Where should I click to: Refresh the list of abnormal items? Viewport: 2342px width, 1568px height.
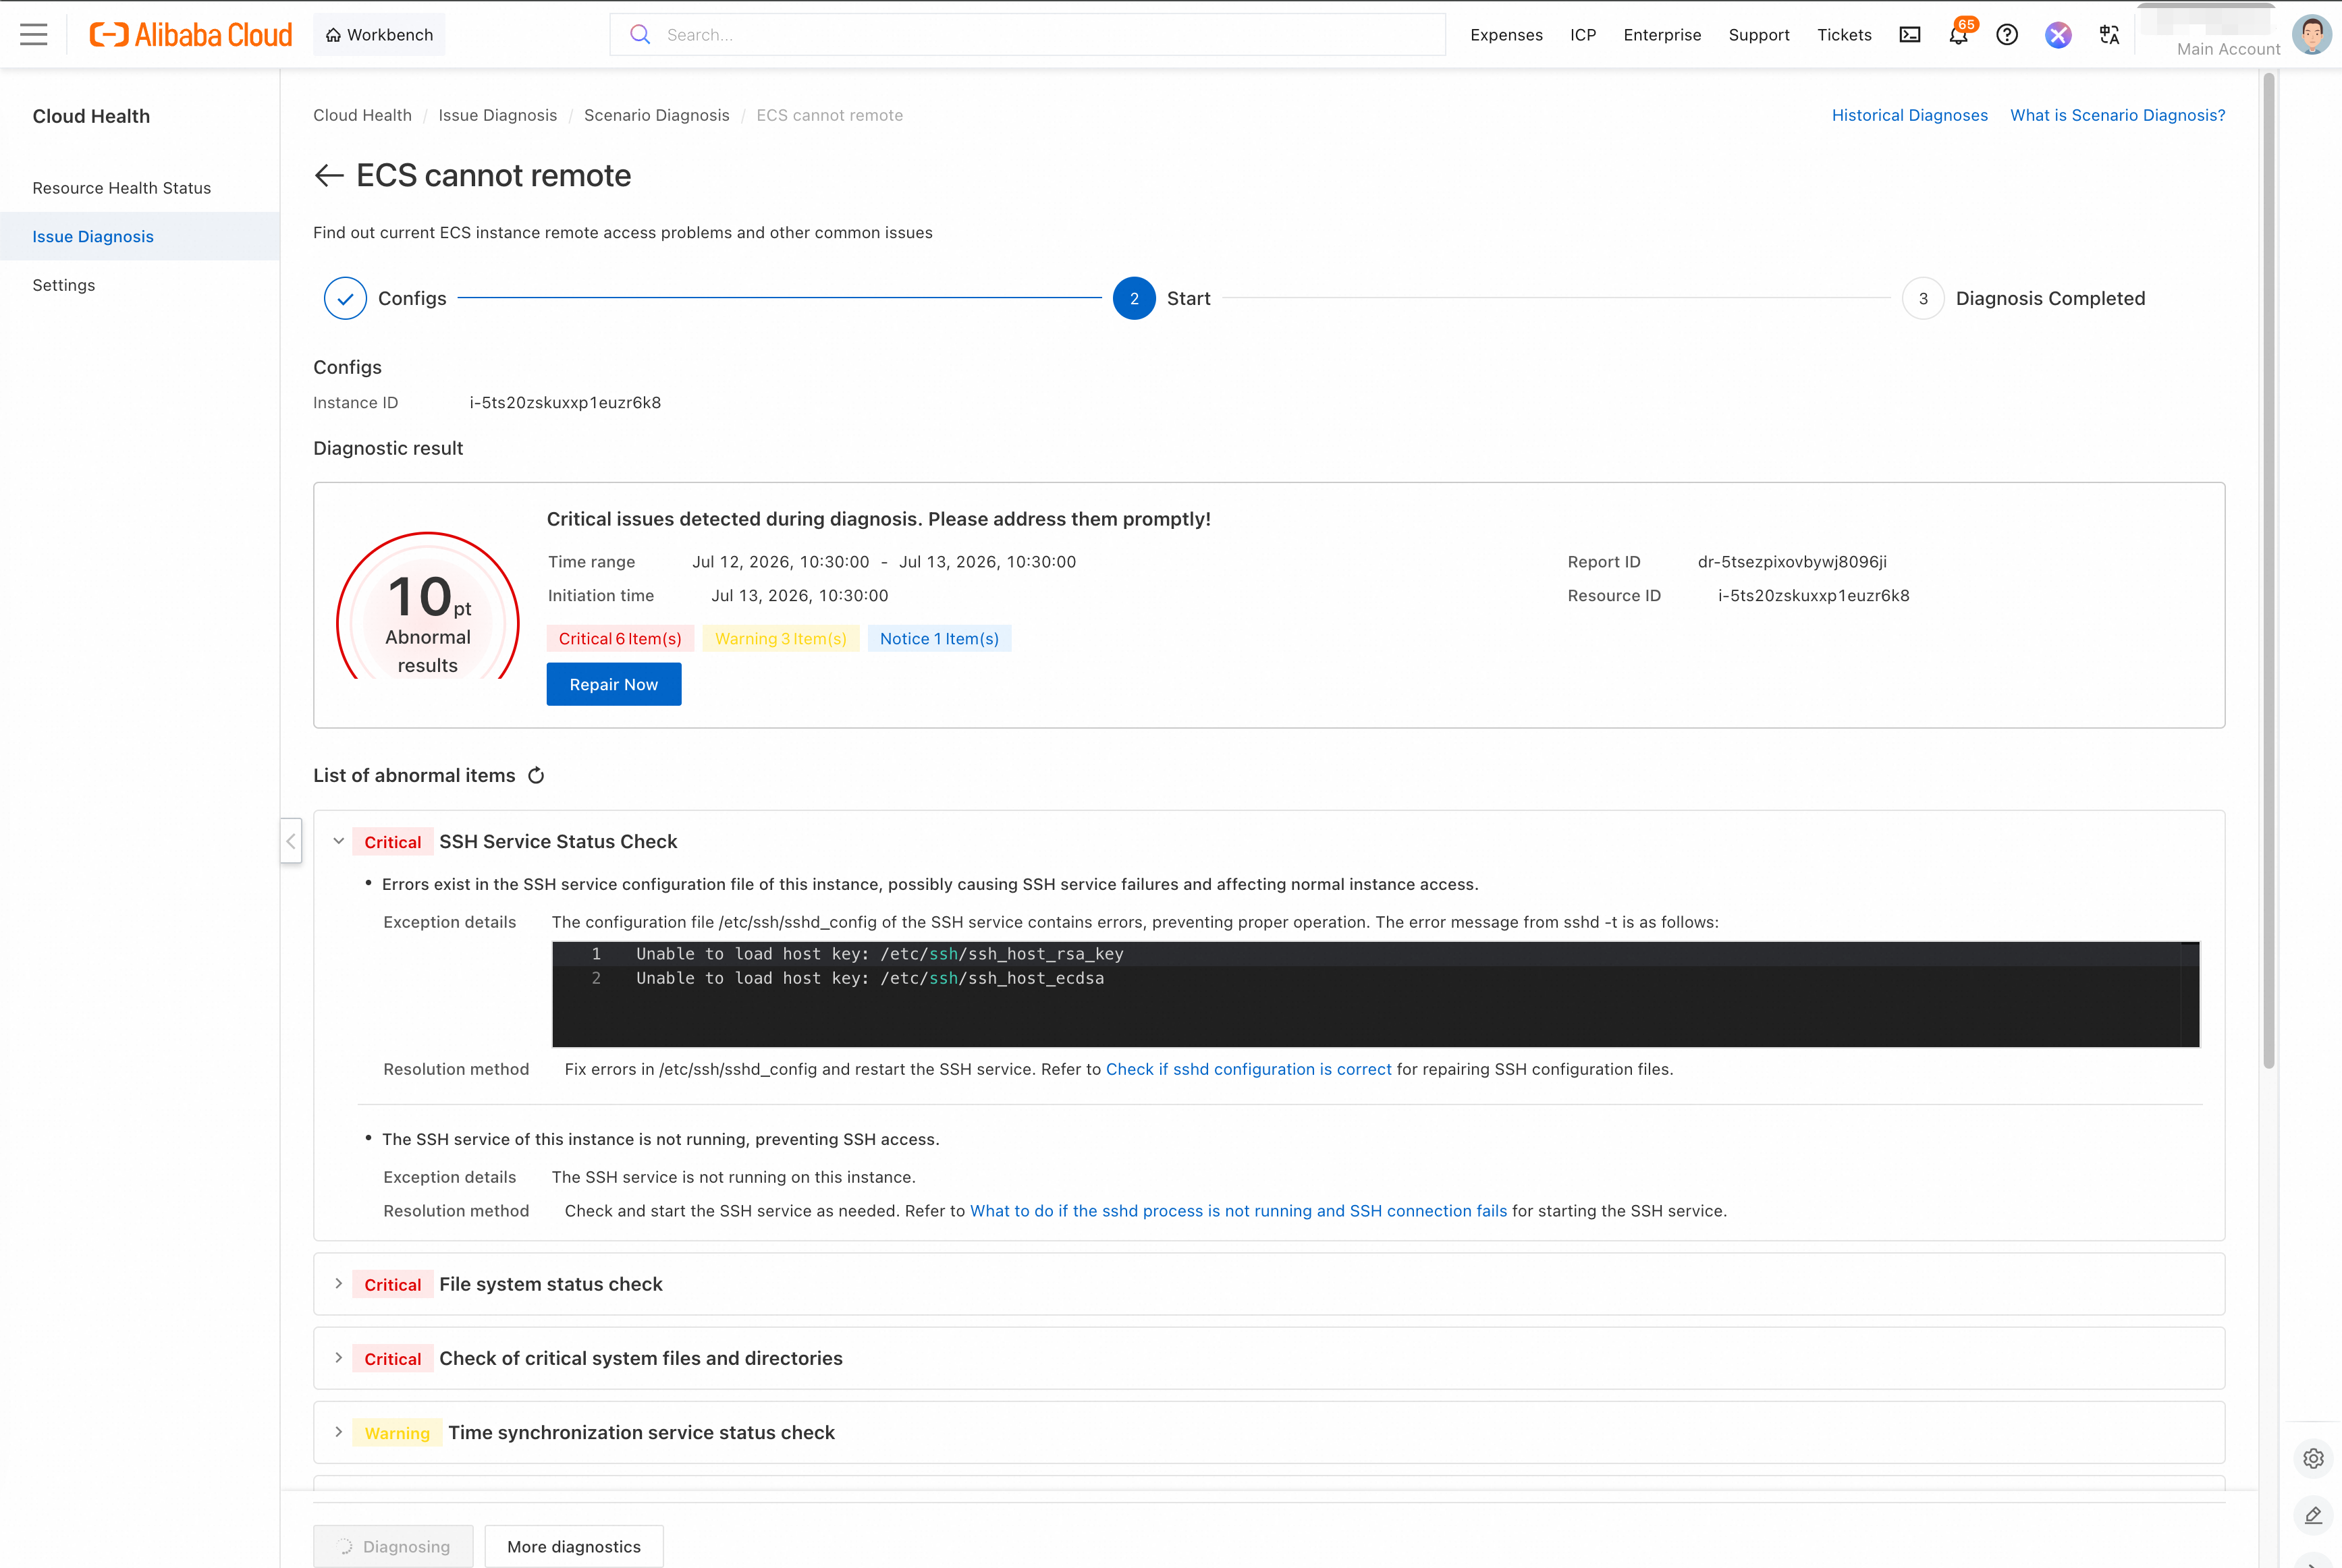pyautogui.click(x=536, y=776)
